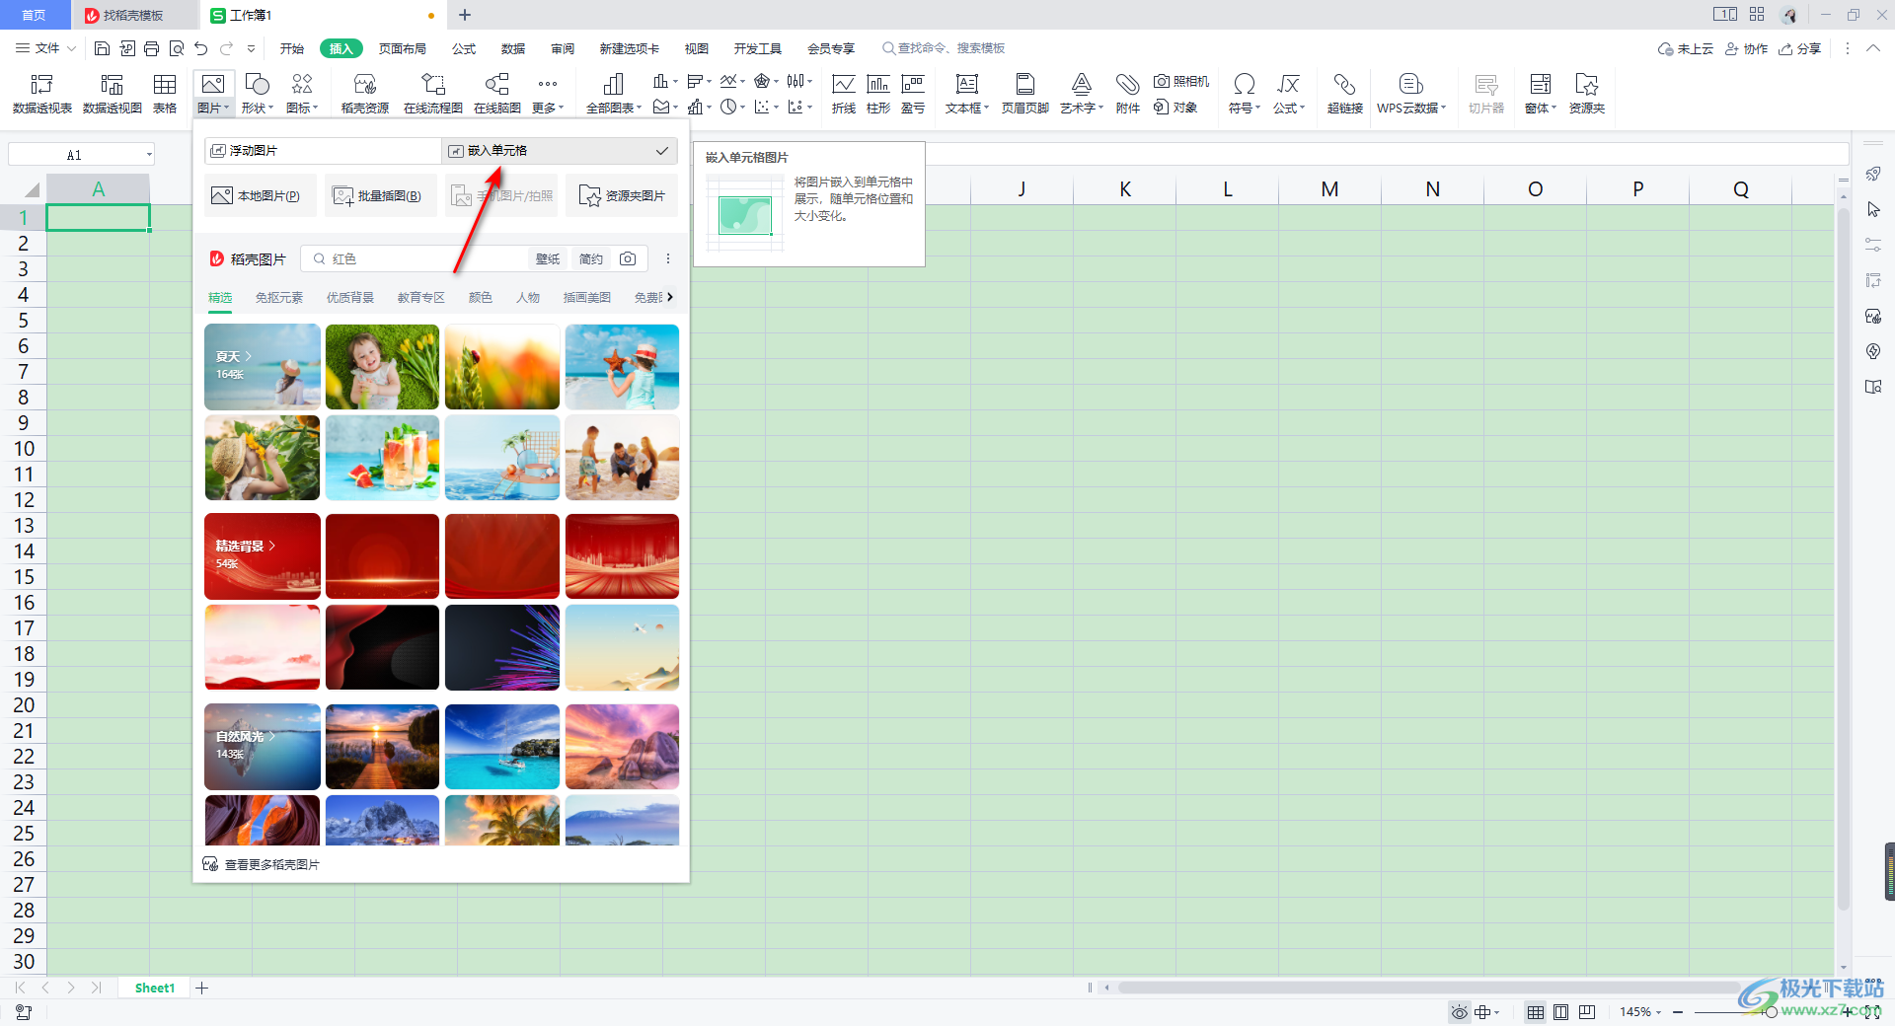1895x1026 pixels.
Task: Open the 公式 formulas ribbon tab
Action: coord(464,48)
